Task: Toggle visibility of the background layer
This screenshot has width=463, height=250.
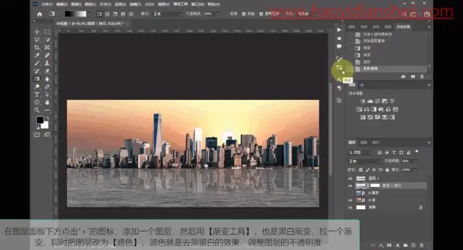Action: [x=350, y=207]
